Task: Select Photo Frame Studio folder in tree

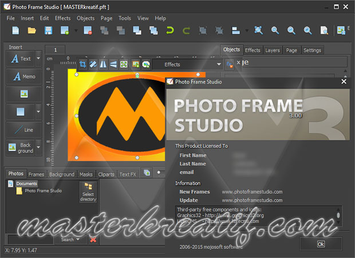Action: pos(43,191)
